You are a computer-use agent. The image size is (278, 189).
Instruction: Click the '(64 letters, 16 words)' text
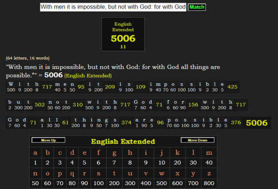tap(28, 58)
